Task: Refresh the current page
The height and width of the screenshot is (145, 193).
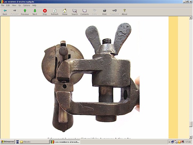Action: [55, 12]
